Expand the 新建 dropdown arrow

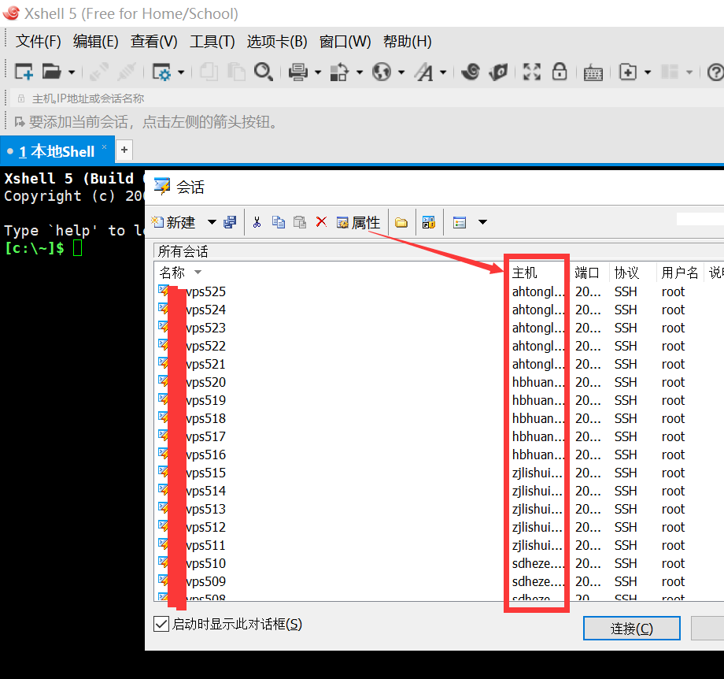(x=212, y=222)
